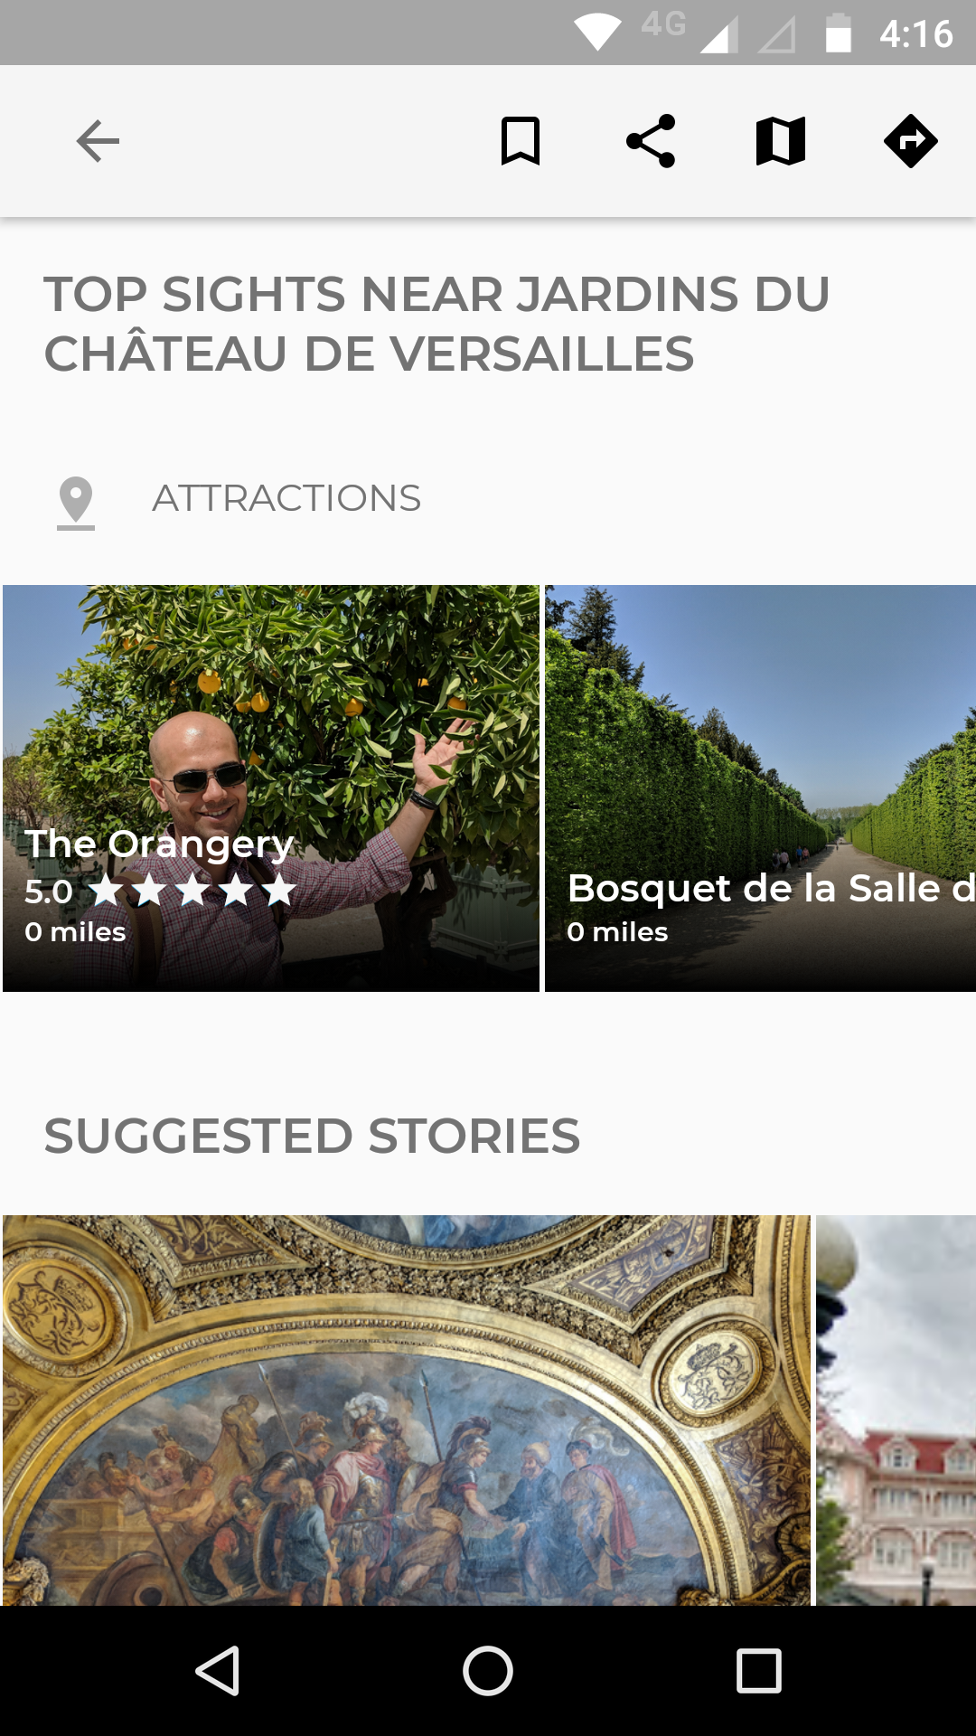Go to the Android home screen
The width and height of the screenshot is (976, 1736).
pyautogui.click(x=488, y=1670)
